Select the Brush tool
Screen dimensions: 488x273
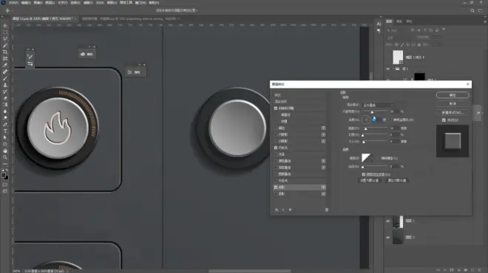(x=5, y=78)
